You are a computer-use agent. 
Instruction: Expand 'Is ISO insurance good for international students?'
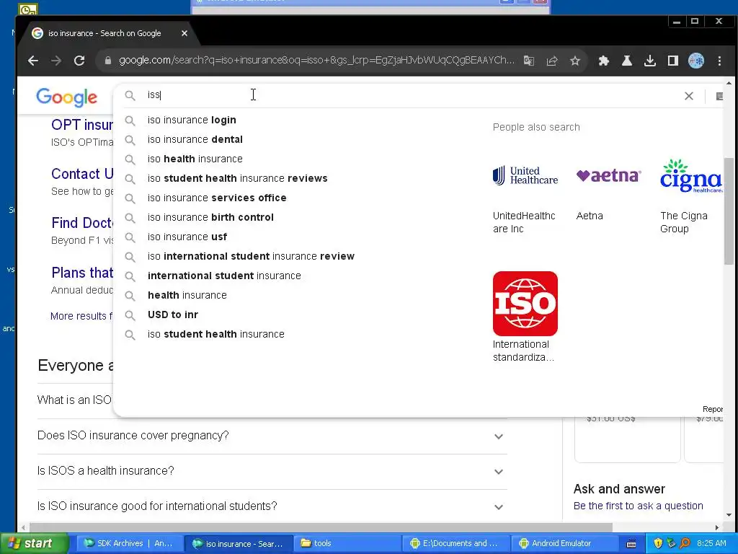pyautogui.click(x=272, y=506)
